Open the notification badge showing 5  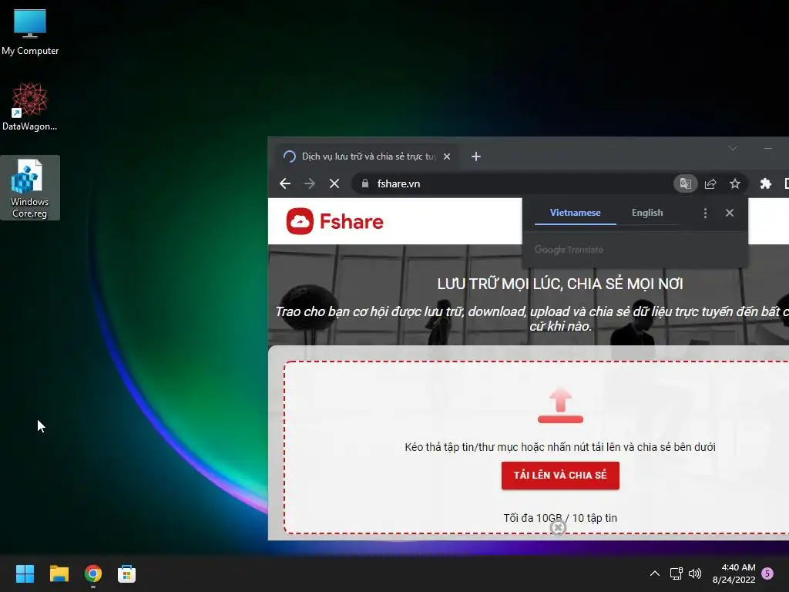[767, 573]
